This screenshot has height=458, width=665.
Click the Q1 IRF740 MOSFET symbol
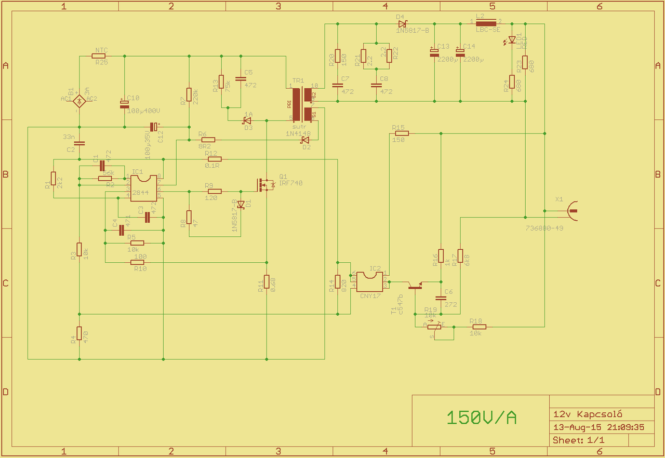point(267,184)
